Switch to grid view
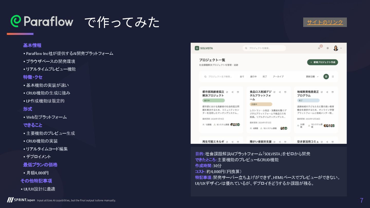Screen dimensions: 370x208 pos(326,77)
